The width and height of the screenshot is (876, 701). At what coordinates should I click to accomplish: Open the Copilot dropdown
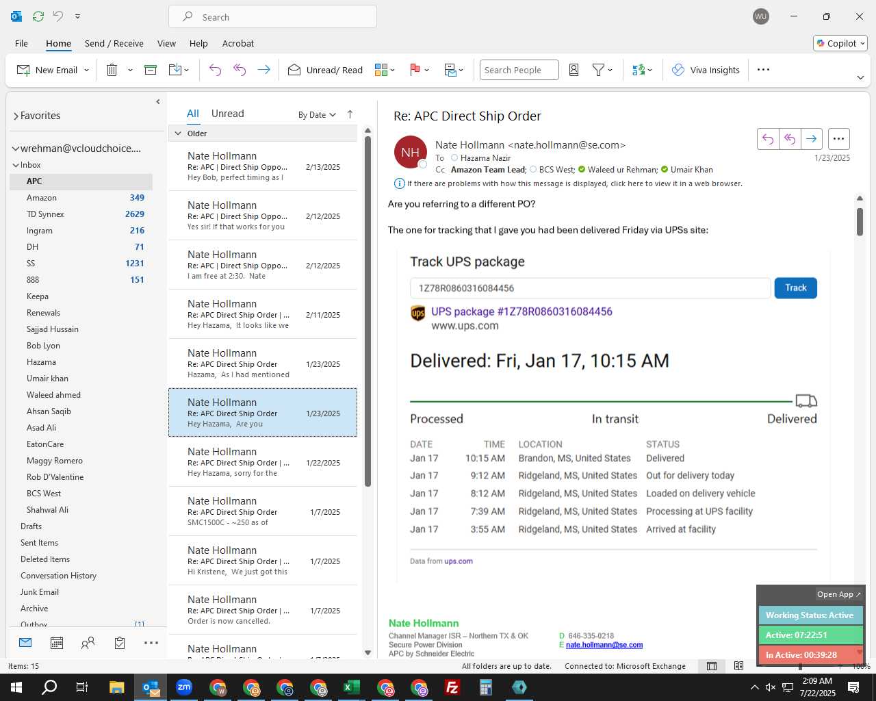[840, 43]
